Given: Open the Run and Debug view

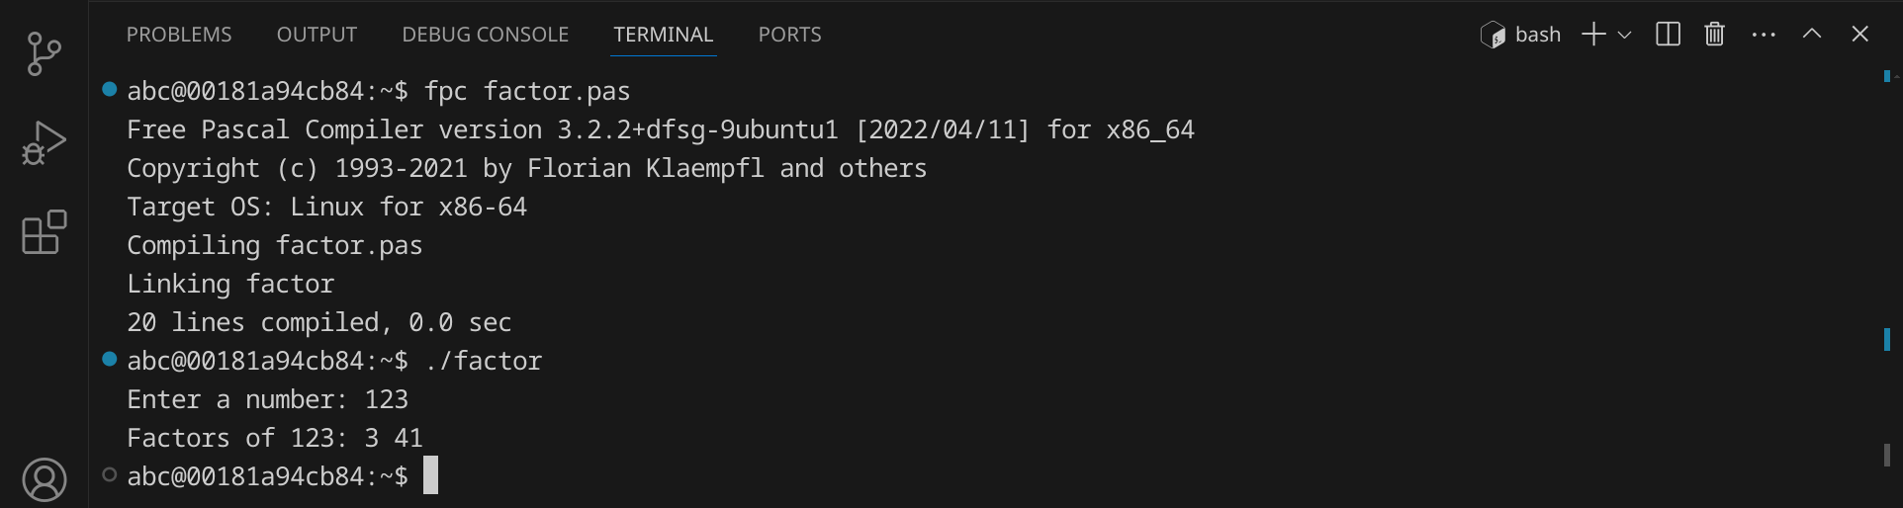Looking at the screenshot, I should coord(44,143).
